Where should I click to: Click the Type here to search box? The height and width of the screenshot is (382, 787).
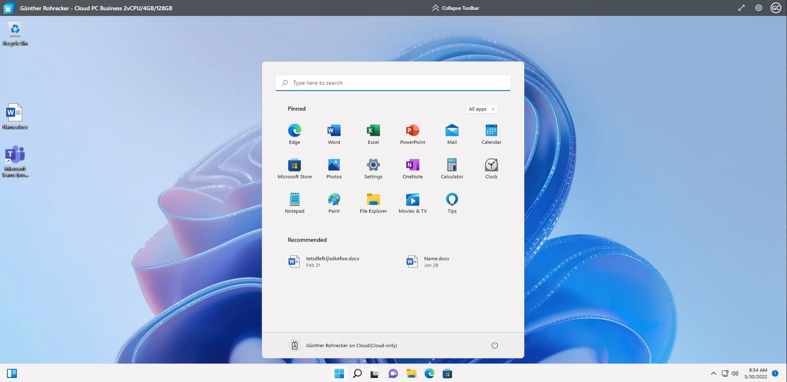point(393,83)
